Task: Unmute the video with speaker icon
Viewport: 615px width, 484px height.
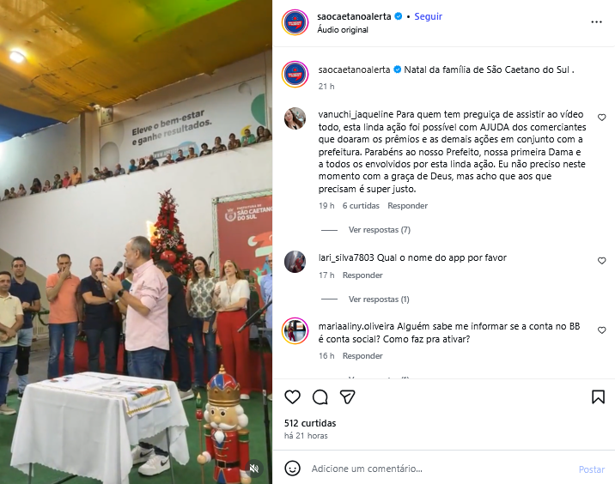Action: (x=254, y=468)
